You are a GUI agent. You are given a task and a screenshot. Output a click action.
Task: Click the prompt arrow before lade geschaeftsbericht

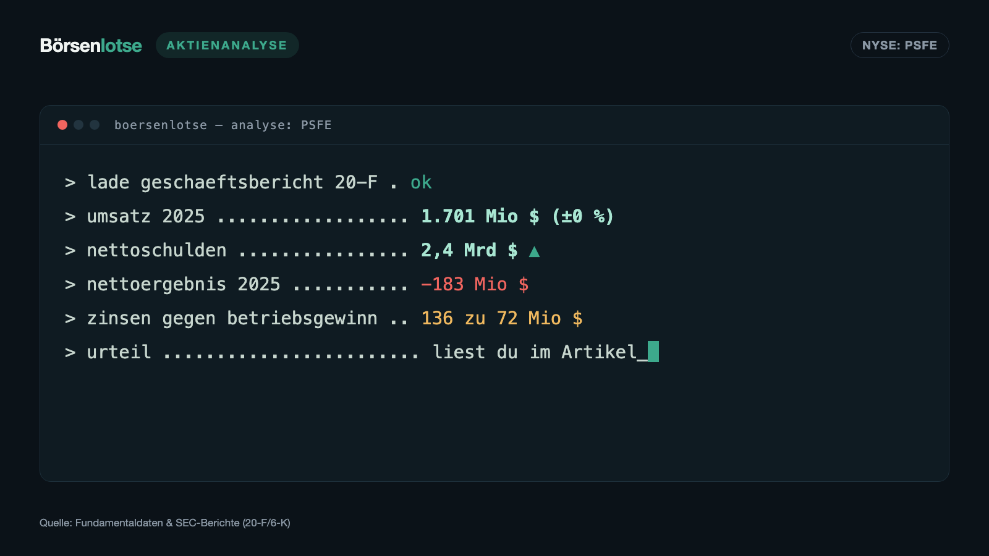tap(70, 183)
